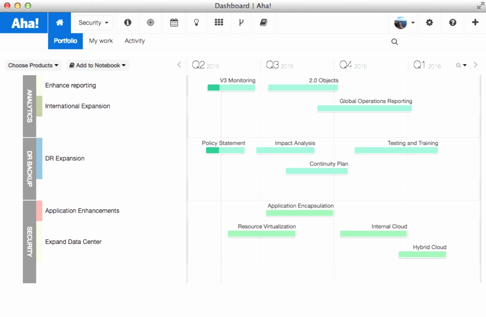Open the strategy target icon

tap(150, 23)
